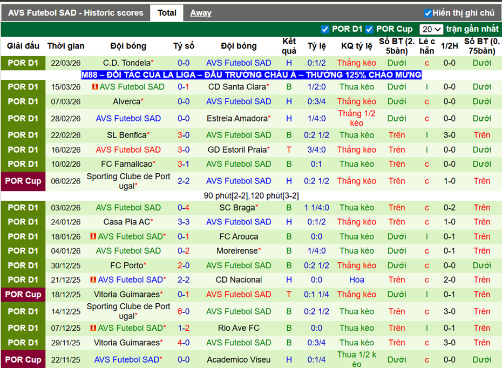This screenshot has width=502, height=368.
Task: Click red card icon in 07/12/25 Rio Ave row
Action: coord(93,328)
